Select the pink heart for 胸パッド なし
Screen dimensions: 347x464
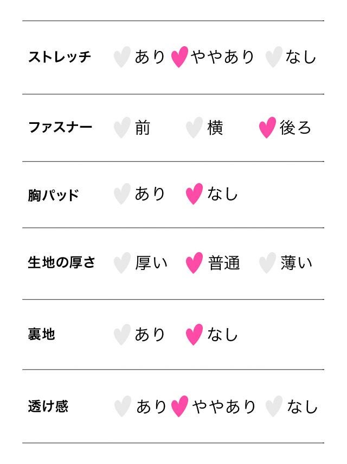tap(194, 194)
